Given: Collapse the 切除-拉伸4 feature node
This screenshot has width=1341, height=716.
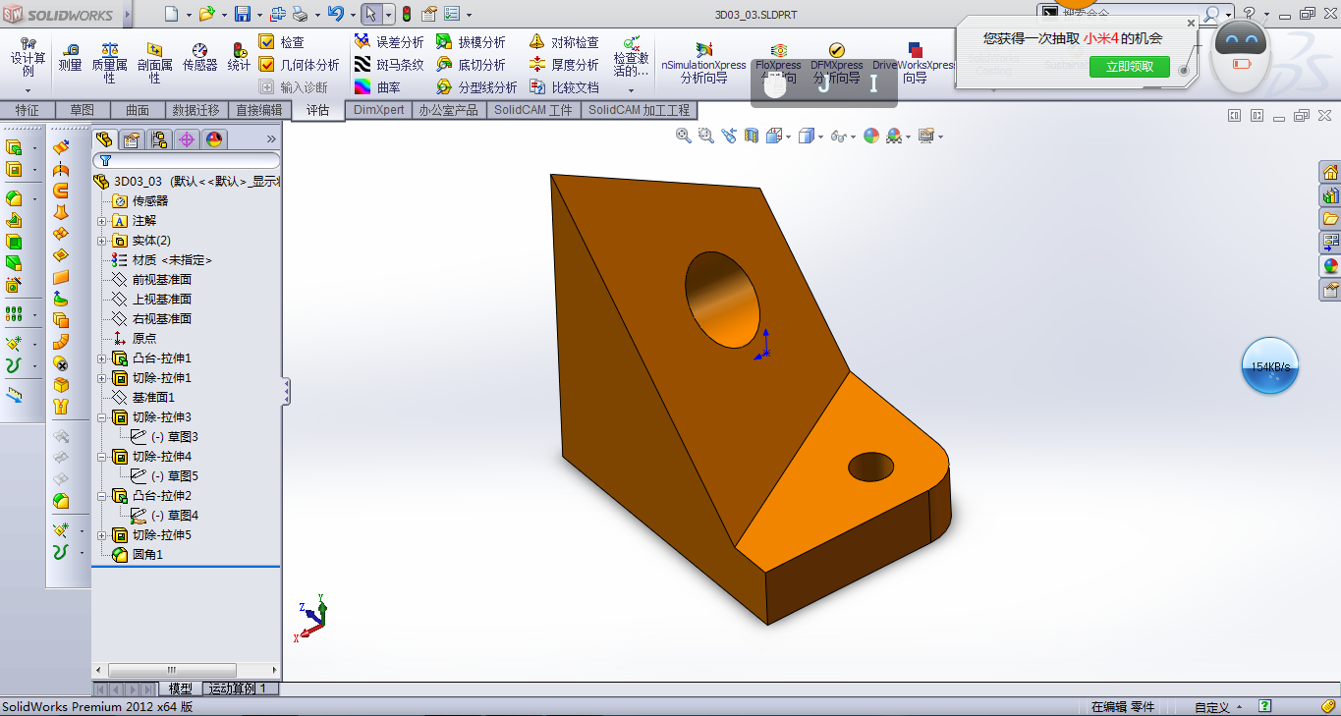Looking at the screenshot, I should click(102, 457).
